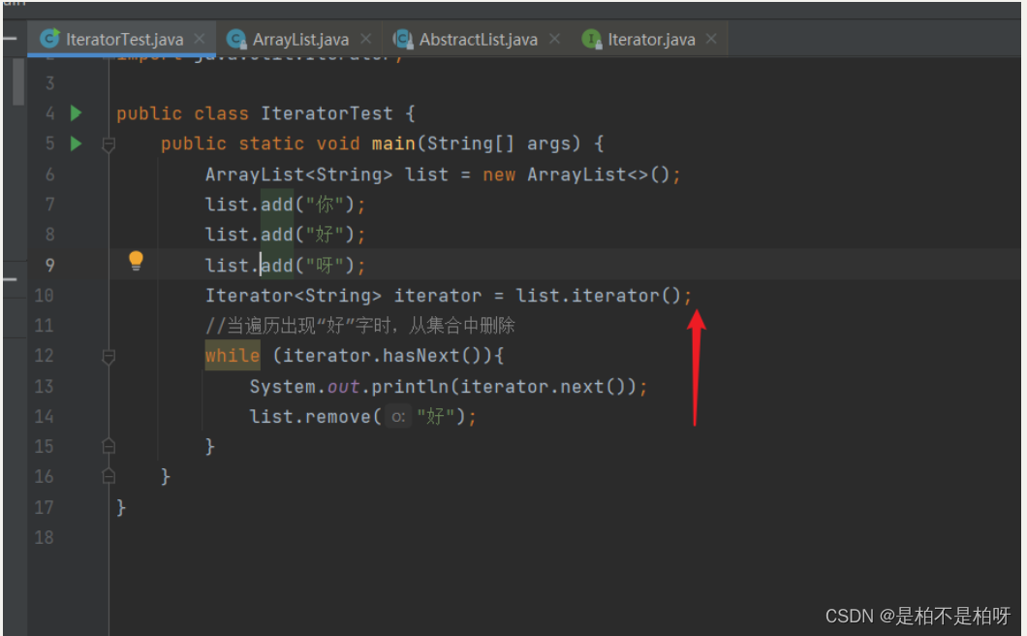Open intention actions via yellow bulb on line 9
This screenshot has height=636, width=1027.
click(135, 260)
